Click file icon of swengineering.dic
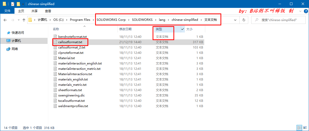 [55, 95]
